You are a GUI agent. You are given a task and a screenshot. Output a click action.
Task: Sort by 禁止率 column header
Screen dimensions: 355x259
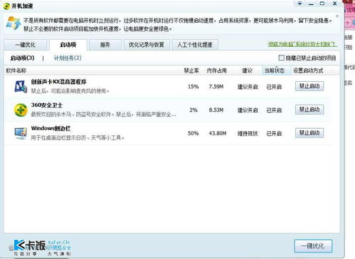pos(191,70)
